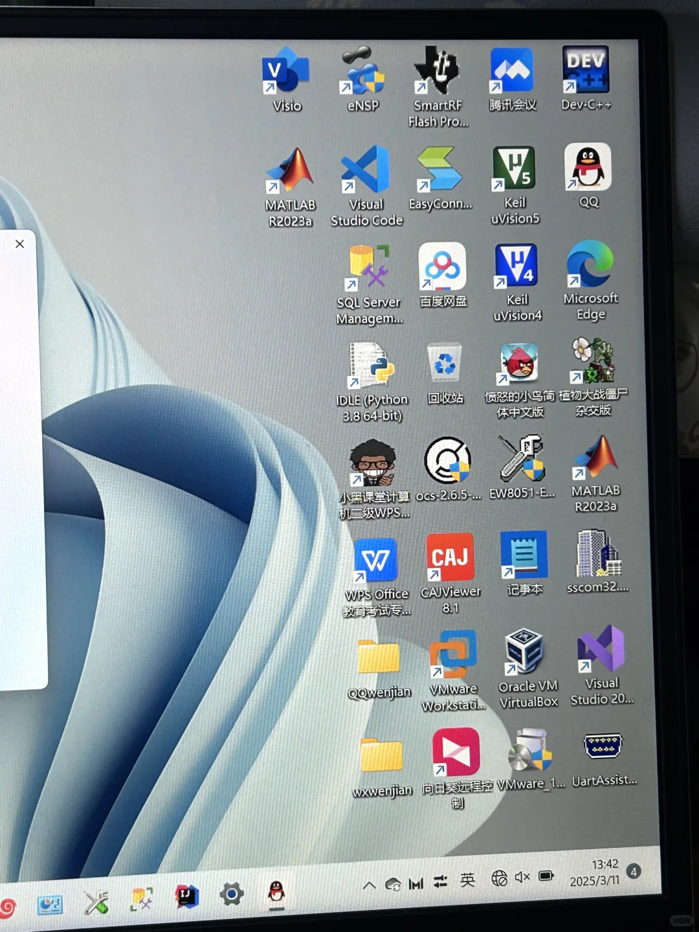The image size is (699, 932).
Task: Select IDLE (Python 3.8 64-bit) shortcut
Action: [x=372, y=382]
